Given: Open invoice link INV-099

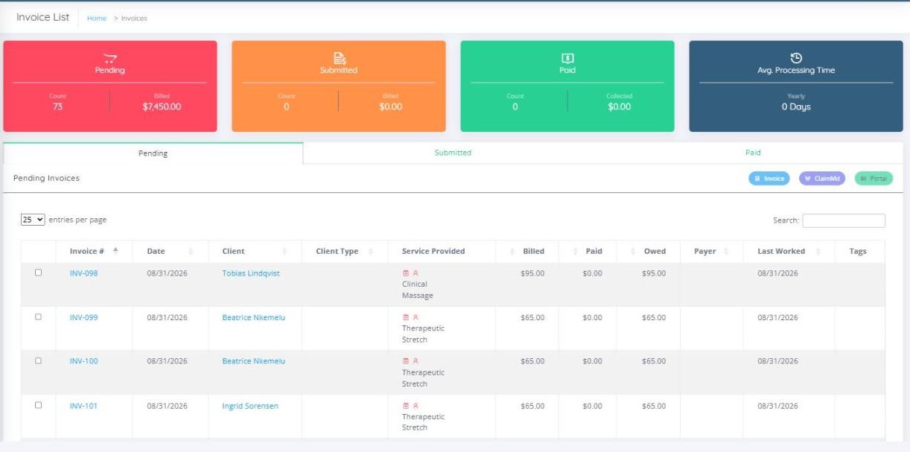Looking at the screenshot, I should [x=83, y=317].
